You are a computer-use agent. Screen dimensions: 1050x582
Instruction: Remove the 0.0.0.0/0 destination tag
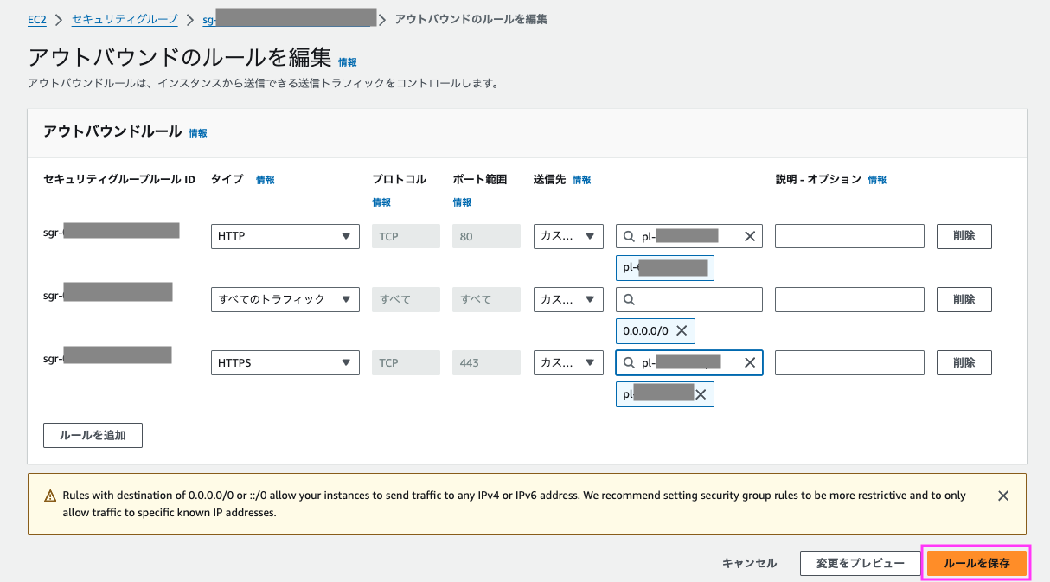tap(682, 331)
